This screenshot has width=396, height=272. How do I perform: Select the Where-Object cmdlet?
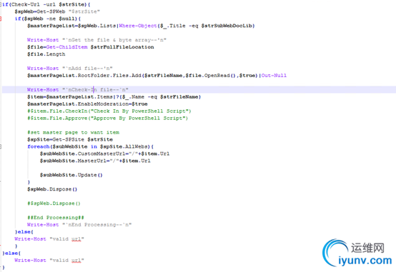point(138,26)
